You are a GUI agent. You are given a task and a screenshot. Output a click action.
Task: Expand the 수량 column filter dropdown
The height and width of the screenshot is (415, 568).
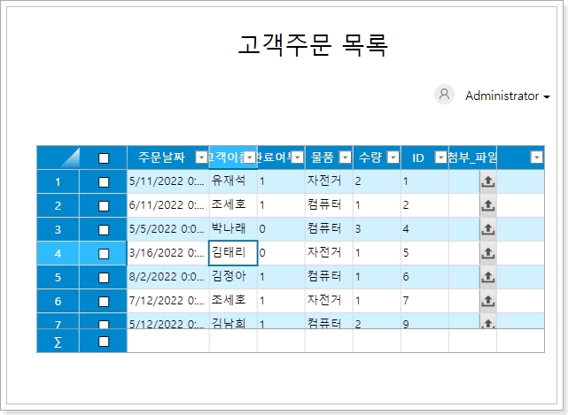[x=392, y=158]
